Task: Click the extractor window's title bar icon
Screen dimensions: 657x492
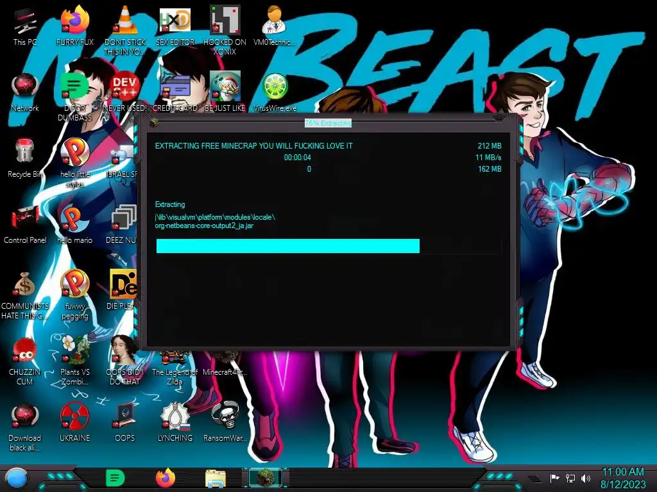Action: point(154,122)
